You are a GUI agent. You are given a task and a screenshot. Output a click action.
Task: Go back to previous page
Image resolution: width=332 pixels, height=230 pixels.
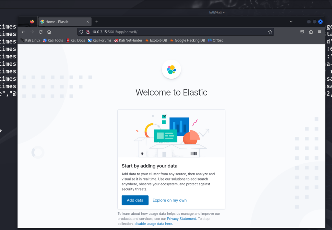pyautogui.click(x=23, y=32)
